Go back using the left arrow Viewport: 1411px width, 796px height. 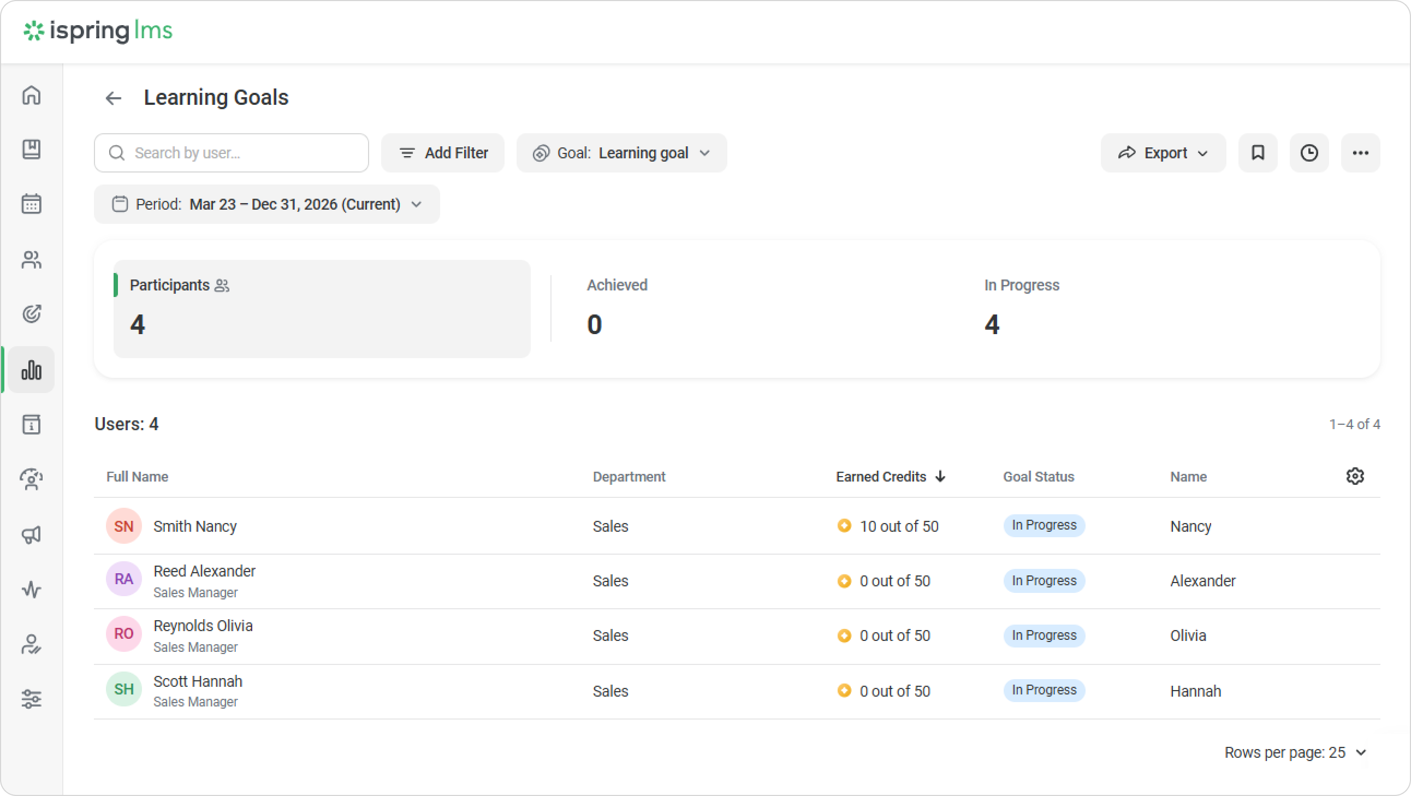(114, 98)
